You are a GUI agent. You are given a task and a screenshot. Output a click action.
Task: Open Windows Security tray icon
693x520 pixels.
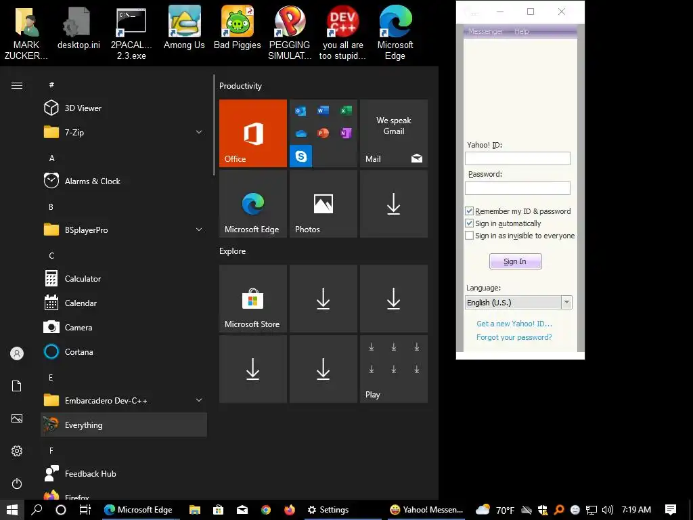pos(543,510)
